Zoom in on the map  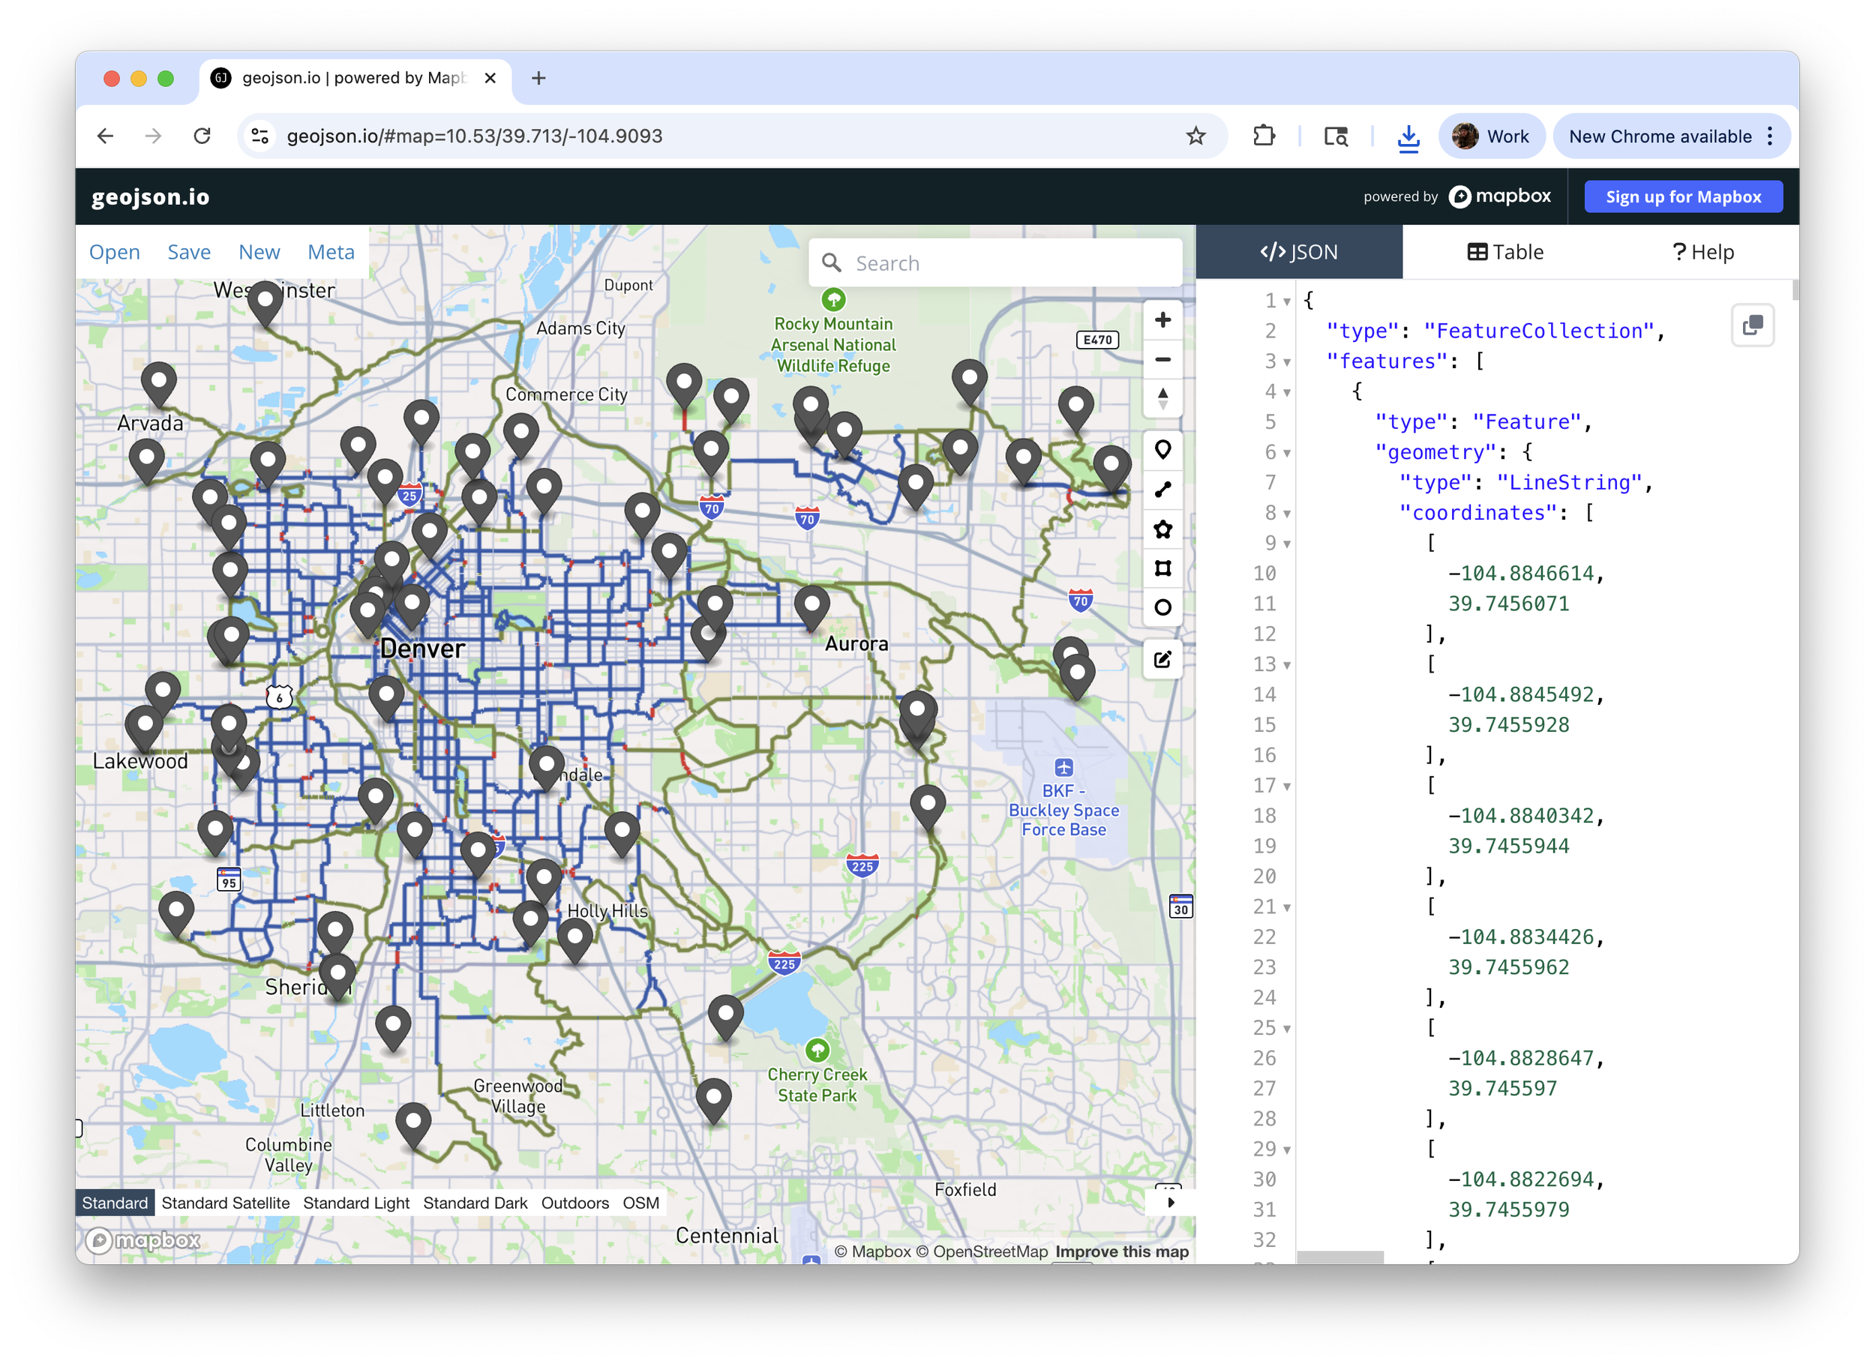tap(1162, 320)
